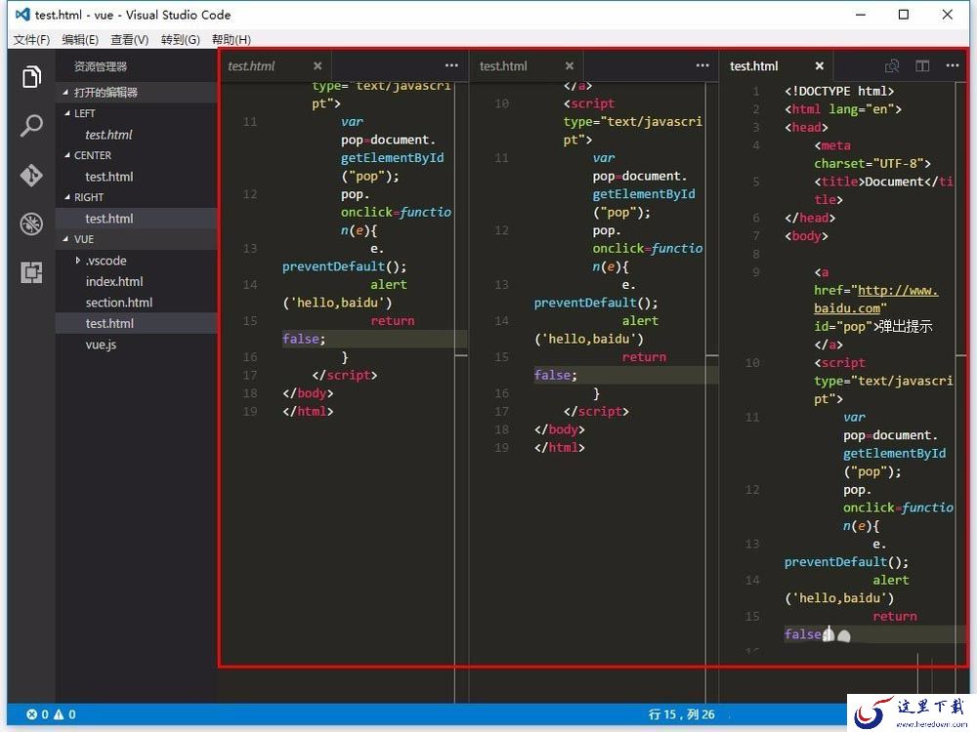Click the 行 15, 列 26 cursor position

click(682, 714)
